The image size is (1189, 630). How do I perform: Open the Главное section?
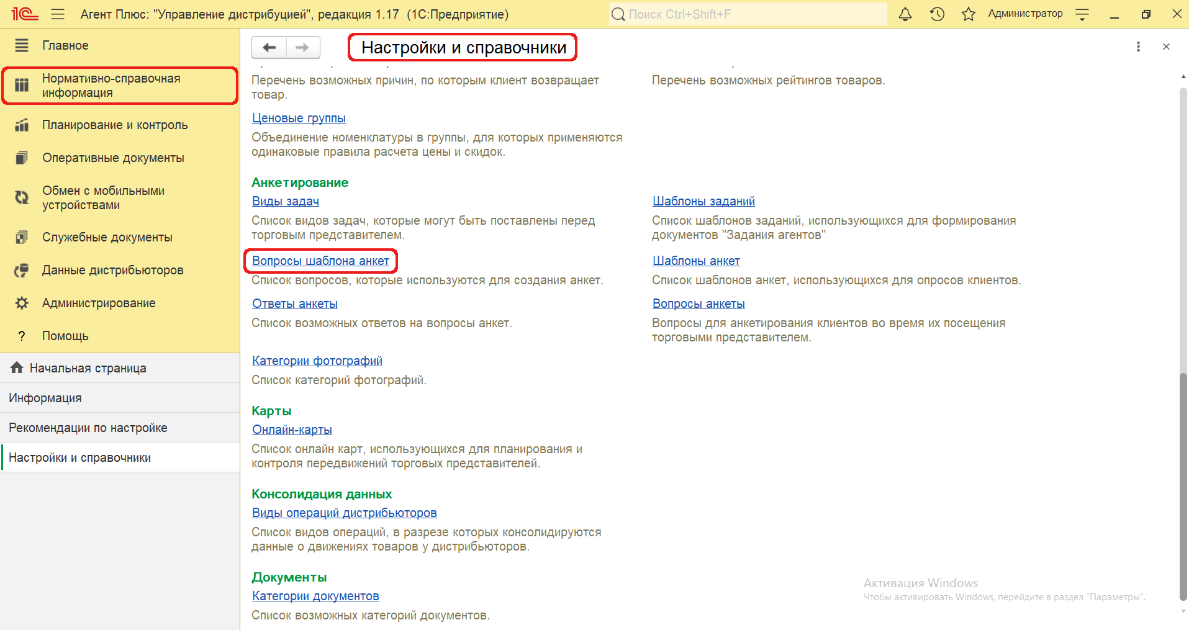[x=65, y=45]
